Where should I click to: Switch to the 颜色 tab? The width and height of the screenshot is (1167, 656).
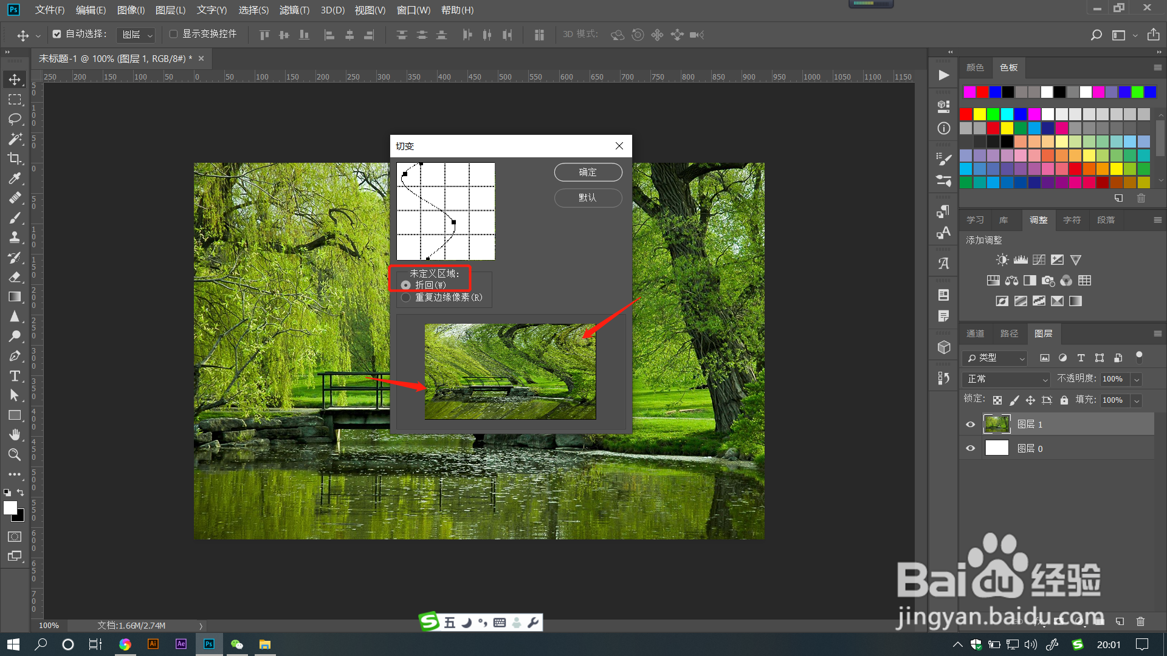click(x=975, y=67)
